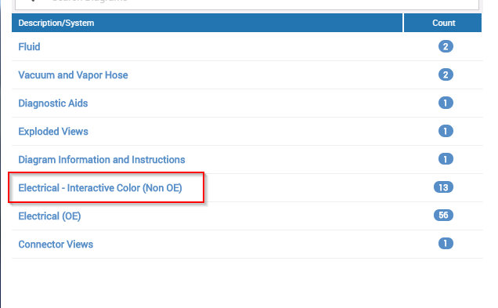Screen dimensions: 498x308
Task: Click the Description/System column header
Action: 207,23
